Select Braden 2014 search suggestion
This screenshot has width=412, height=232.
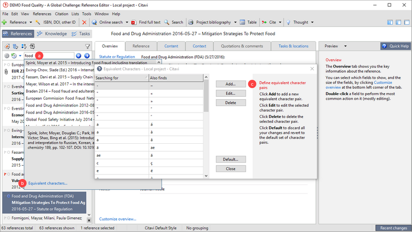pyautogui.click(x=60, y=91)
